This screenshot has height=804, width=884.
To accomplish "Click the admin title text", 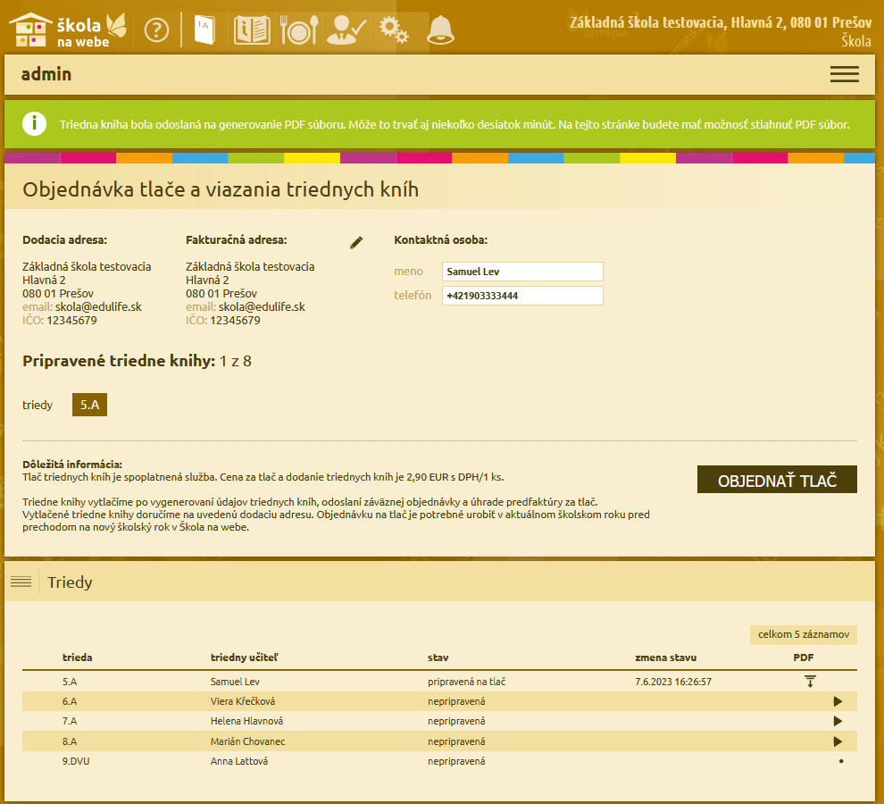I will click(46, 74).
